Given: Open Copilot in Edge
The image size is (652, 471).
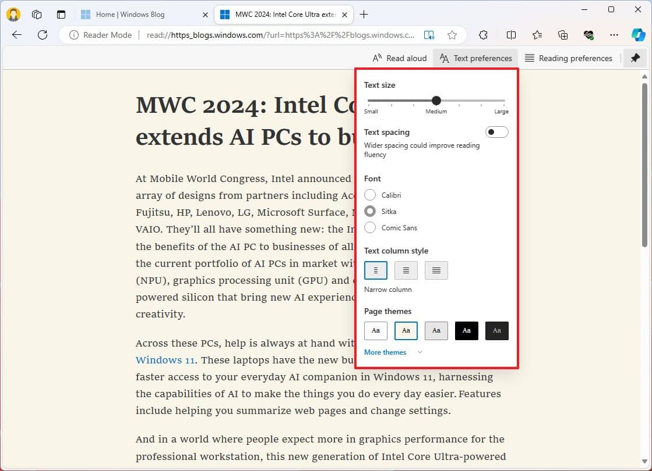Looking at the screenshot, I should [x=639, y=35].
